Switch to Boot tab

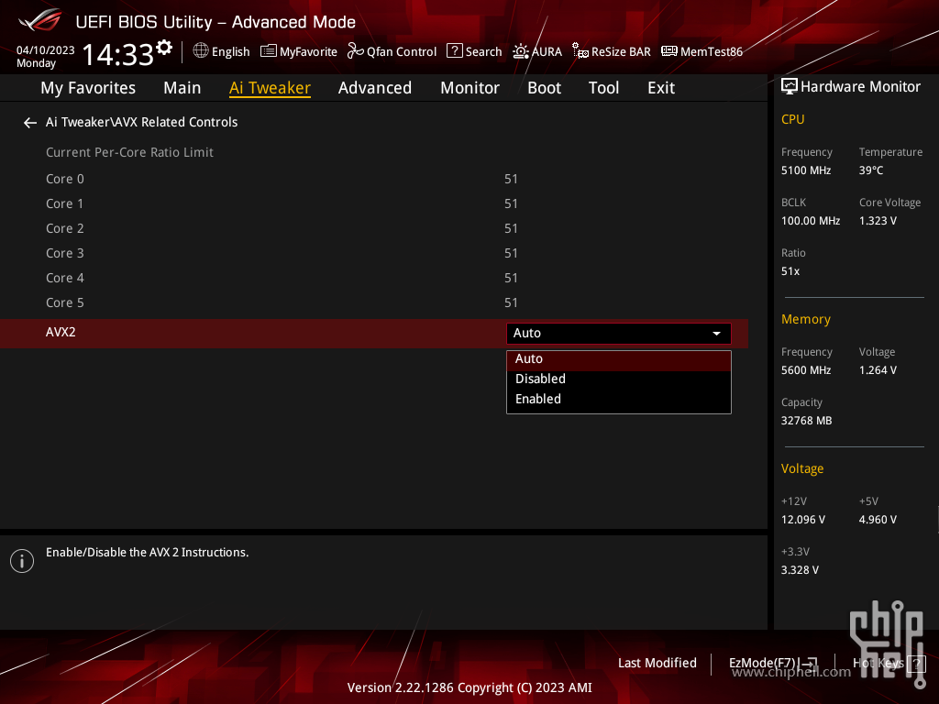[x=545, y=88]
